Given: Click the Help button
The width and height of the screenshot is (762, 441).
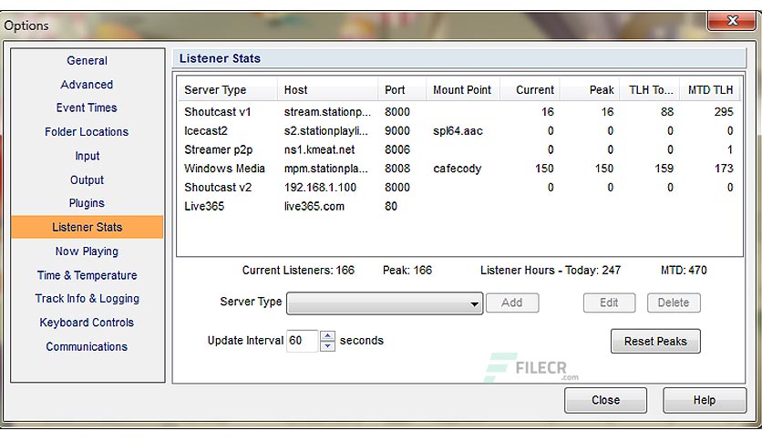Looking at the screenshot, I should 705,400.
